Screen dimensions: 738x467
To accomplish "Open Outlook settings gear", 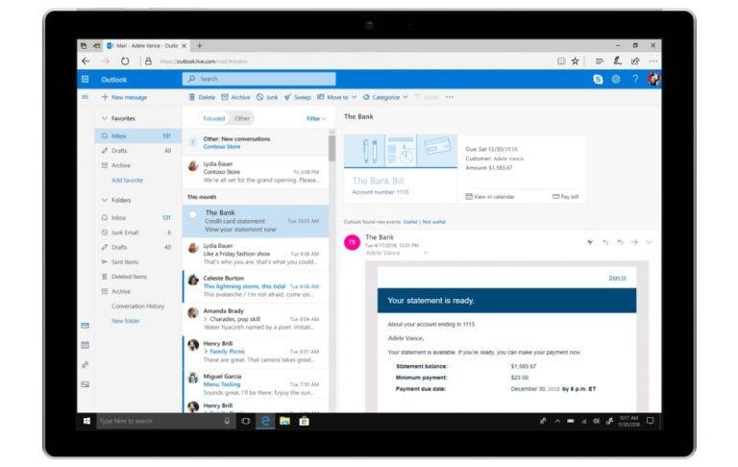I will tap(616, 79).
